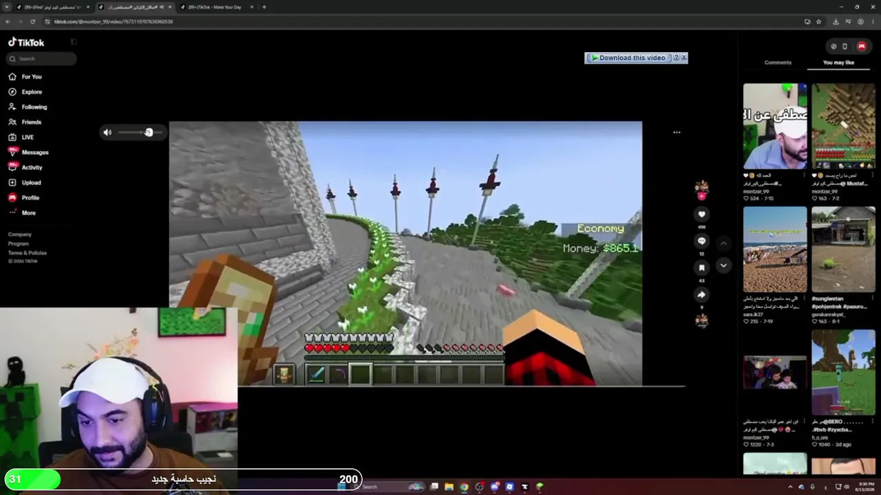Click the circular slash icon in top pill
The height and width of the screenshot is (495, 881).
(834, 47)
